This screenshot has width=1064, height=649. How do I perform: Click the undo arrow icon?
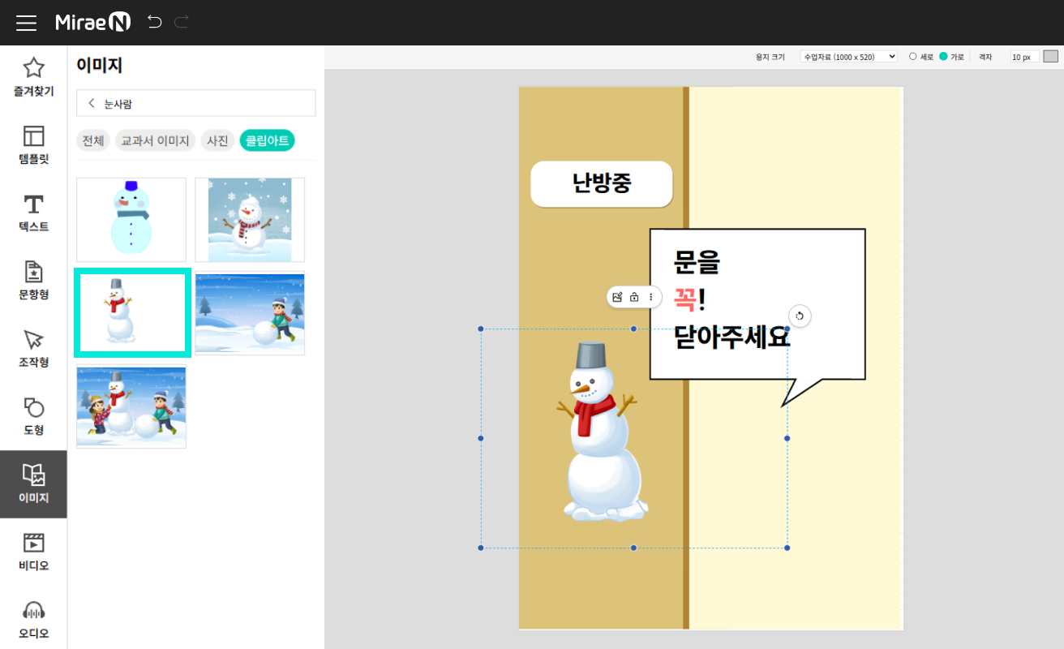(x=154, y=22)
